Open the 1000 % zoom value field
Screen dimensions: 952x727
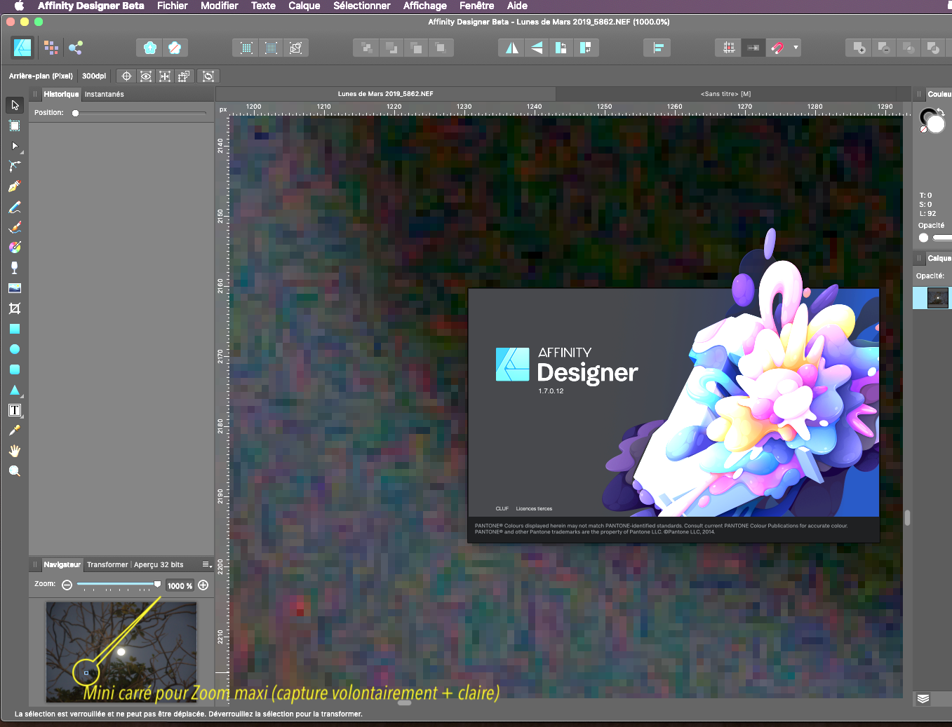tap(180, 585)
